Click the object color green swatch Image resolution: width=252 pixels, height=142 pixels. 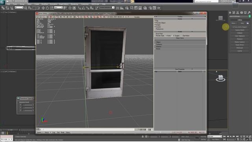click(250, 17)
